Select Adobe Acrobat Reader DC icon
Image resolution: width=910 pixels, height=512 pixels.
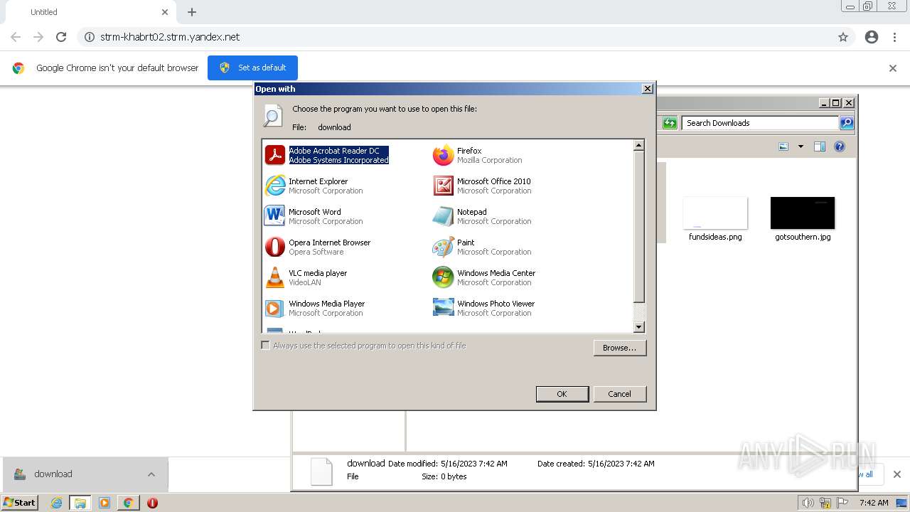click(x=274, y=155)
